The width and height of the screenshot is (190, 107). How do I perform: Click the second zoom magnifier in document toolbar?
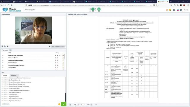(78, 104)
